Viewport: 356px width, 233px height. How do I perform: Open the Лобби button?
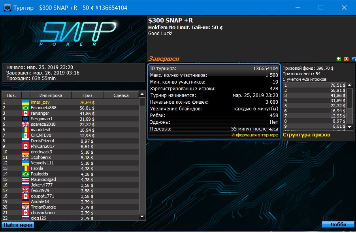click(338, 224)
